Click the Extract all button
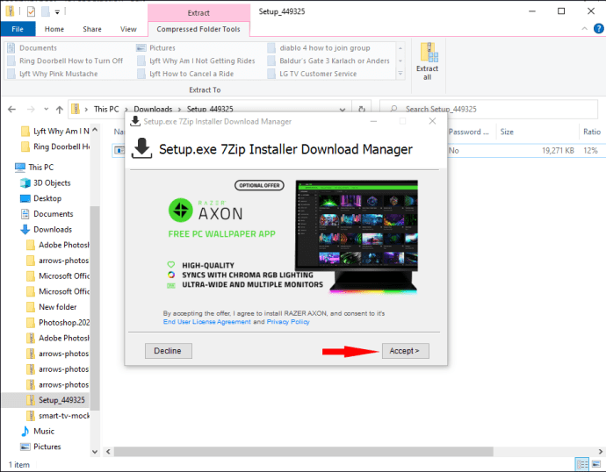 point(427,61)
